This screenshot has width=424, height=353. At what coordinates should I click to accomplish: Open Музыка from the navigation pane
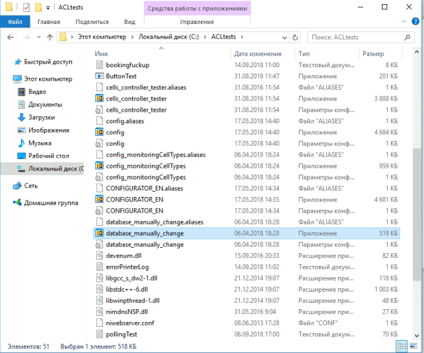click(x=39, y=143)
